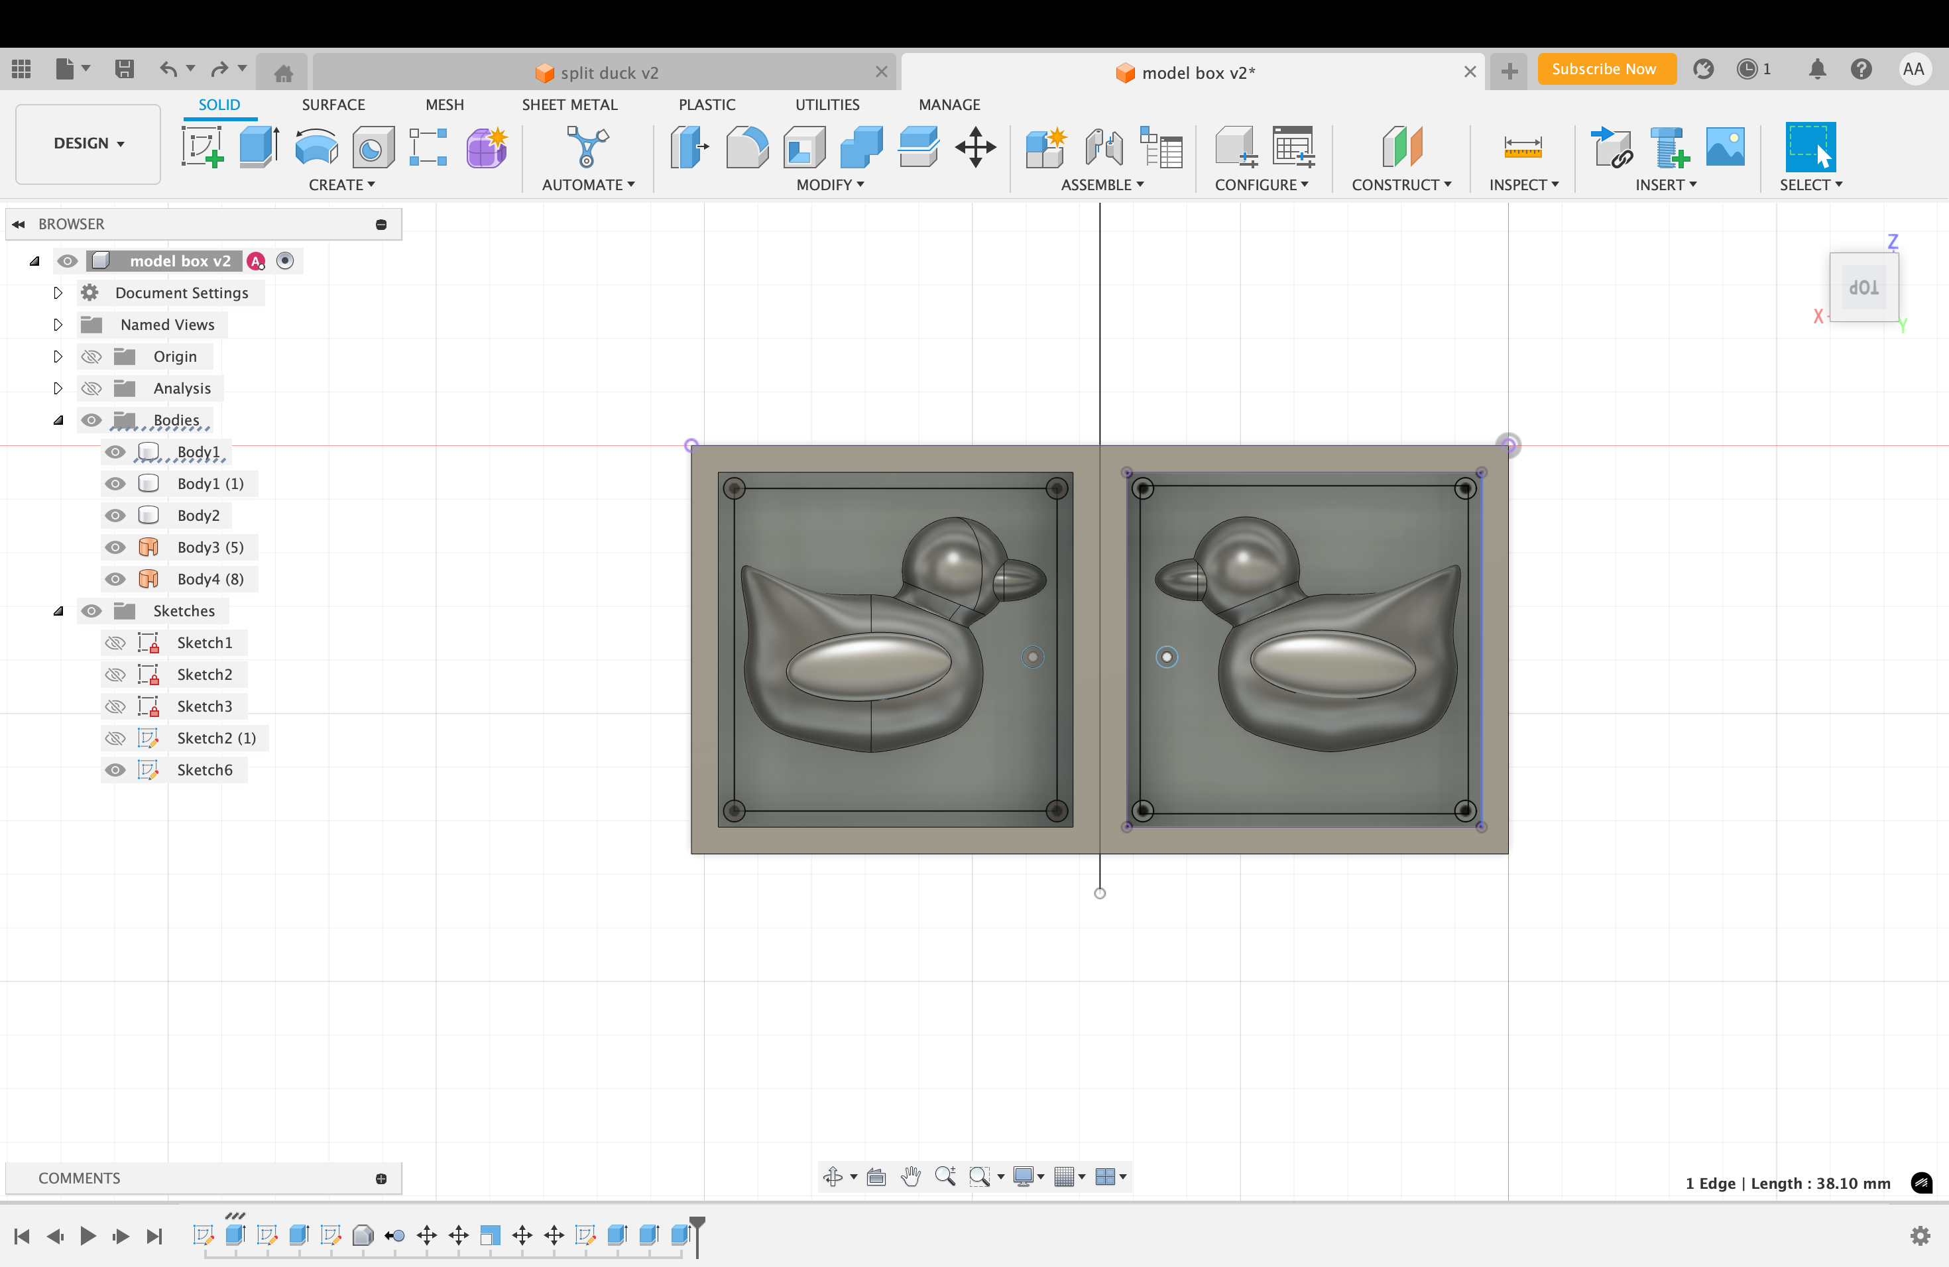Hide the Body4 (8) body

[115, 579]
